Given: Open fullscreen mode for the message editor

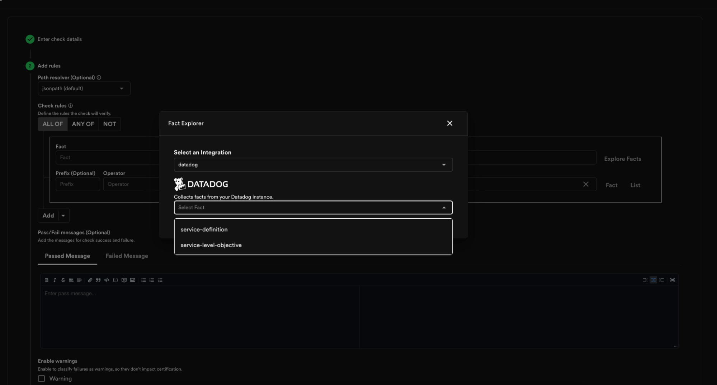Looking at the screenshot, I should tap(673, 280).
